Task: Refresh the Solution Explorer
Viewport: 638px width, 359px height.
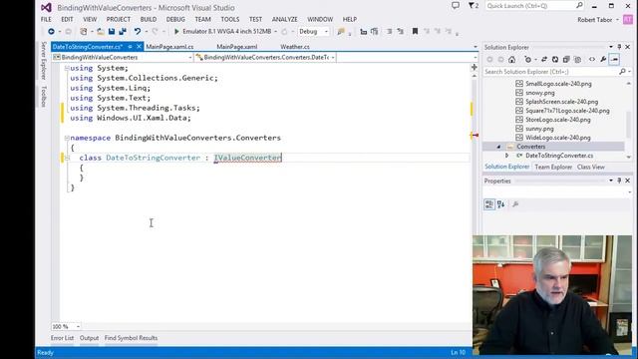Action: coord(555,60)
